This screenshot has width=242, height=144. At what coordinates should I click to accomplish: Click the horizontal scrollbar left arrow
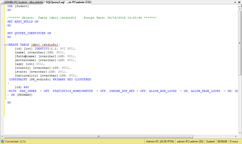point(2,137)
